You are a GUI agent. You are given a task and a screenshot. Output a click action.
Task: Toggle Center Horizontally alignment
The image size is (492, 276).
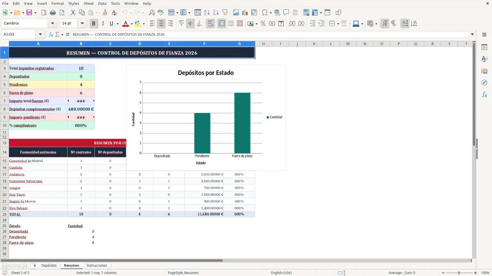coord(161,24)
